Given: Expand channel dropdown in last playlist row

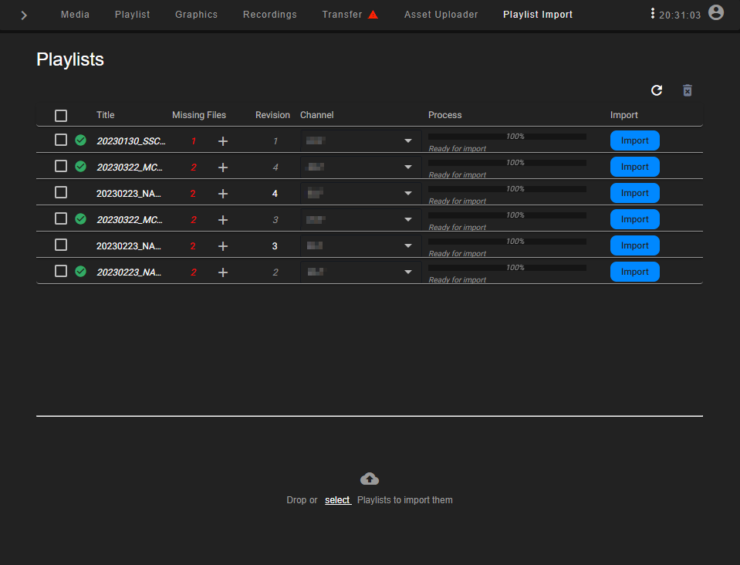Looking at the screenshot, I should tap(407, 272).
